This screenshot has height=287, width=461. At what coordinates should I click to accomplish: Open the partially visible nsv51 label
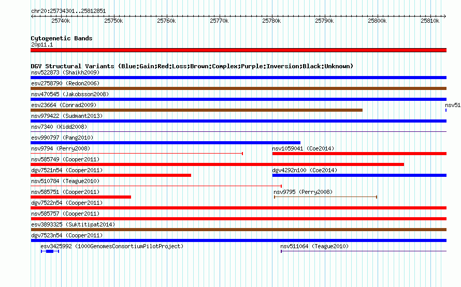click(453, 105)
